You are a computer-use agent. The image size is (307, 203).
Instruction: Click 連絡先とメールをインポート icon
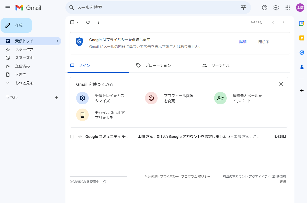tap(220, 98)
